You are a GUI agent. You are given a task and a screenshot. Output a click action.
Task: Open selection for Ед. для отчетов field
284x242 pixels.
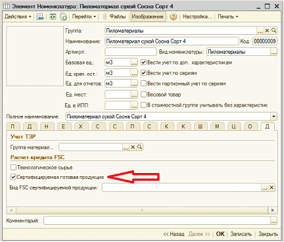coord(134,84)
